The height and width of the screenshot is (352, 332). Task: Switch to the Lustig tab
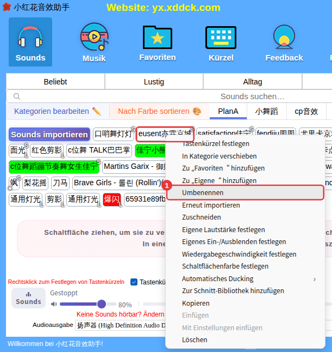(154, 82)
